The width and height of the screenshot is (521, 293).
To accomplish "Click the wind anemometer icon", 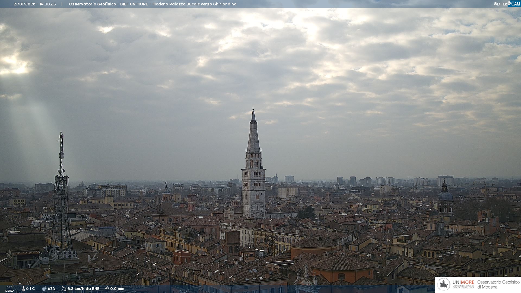I will coord(64,289).
